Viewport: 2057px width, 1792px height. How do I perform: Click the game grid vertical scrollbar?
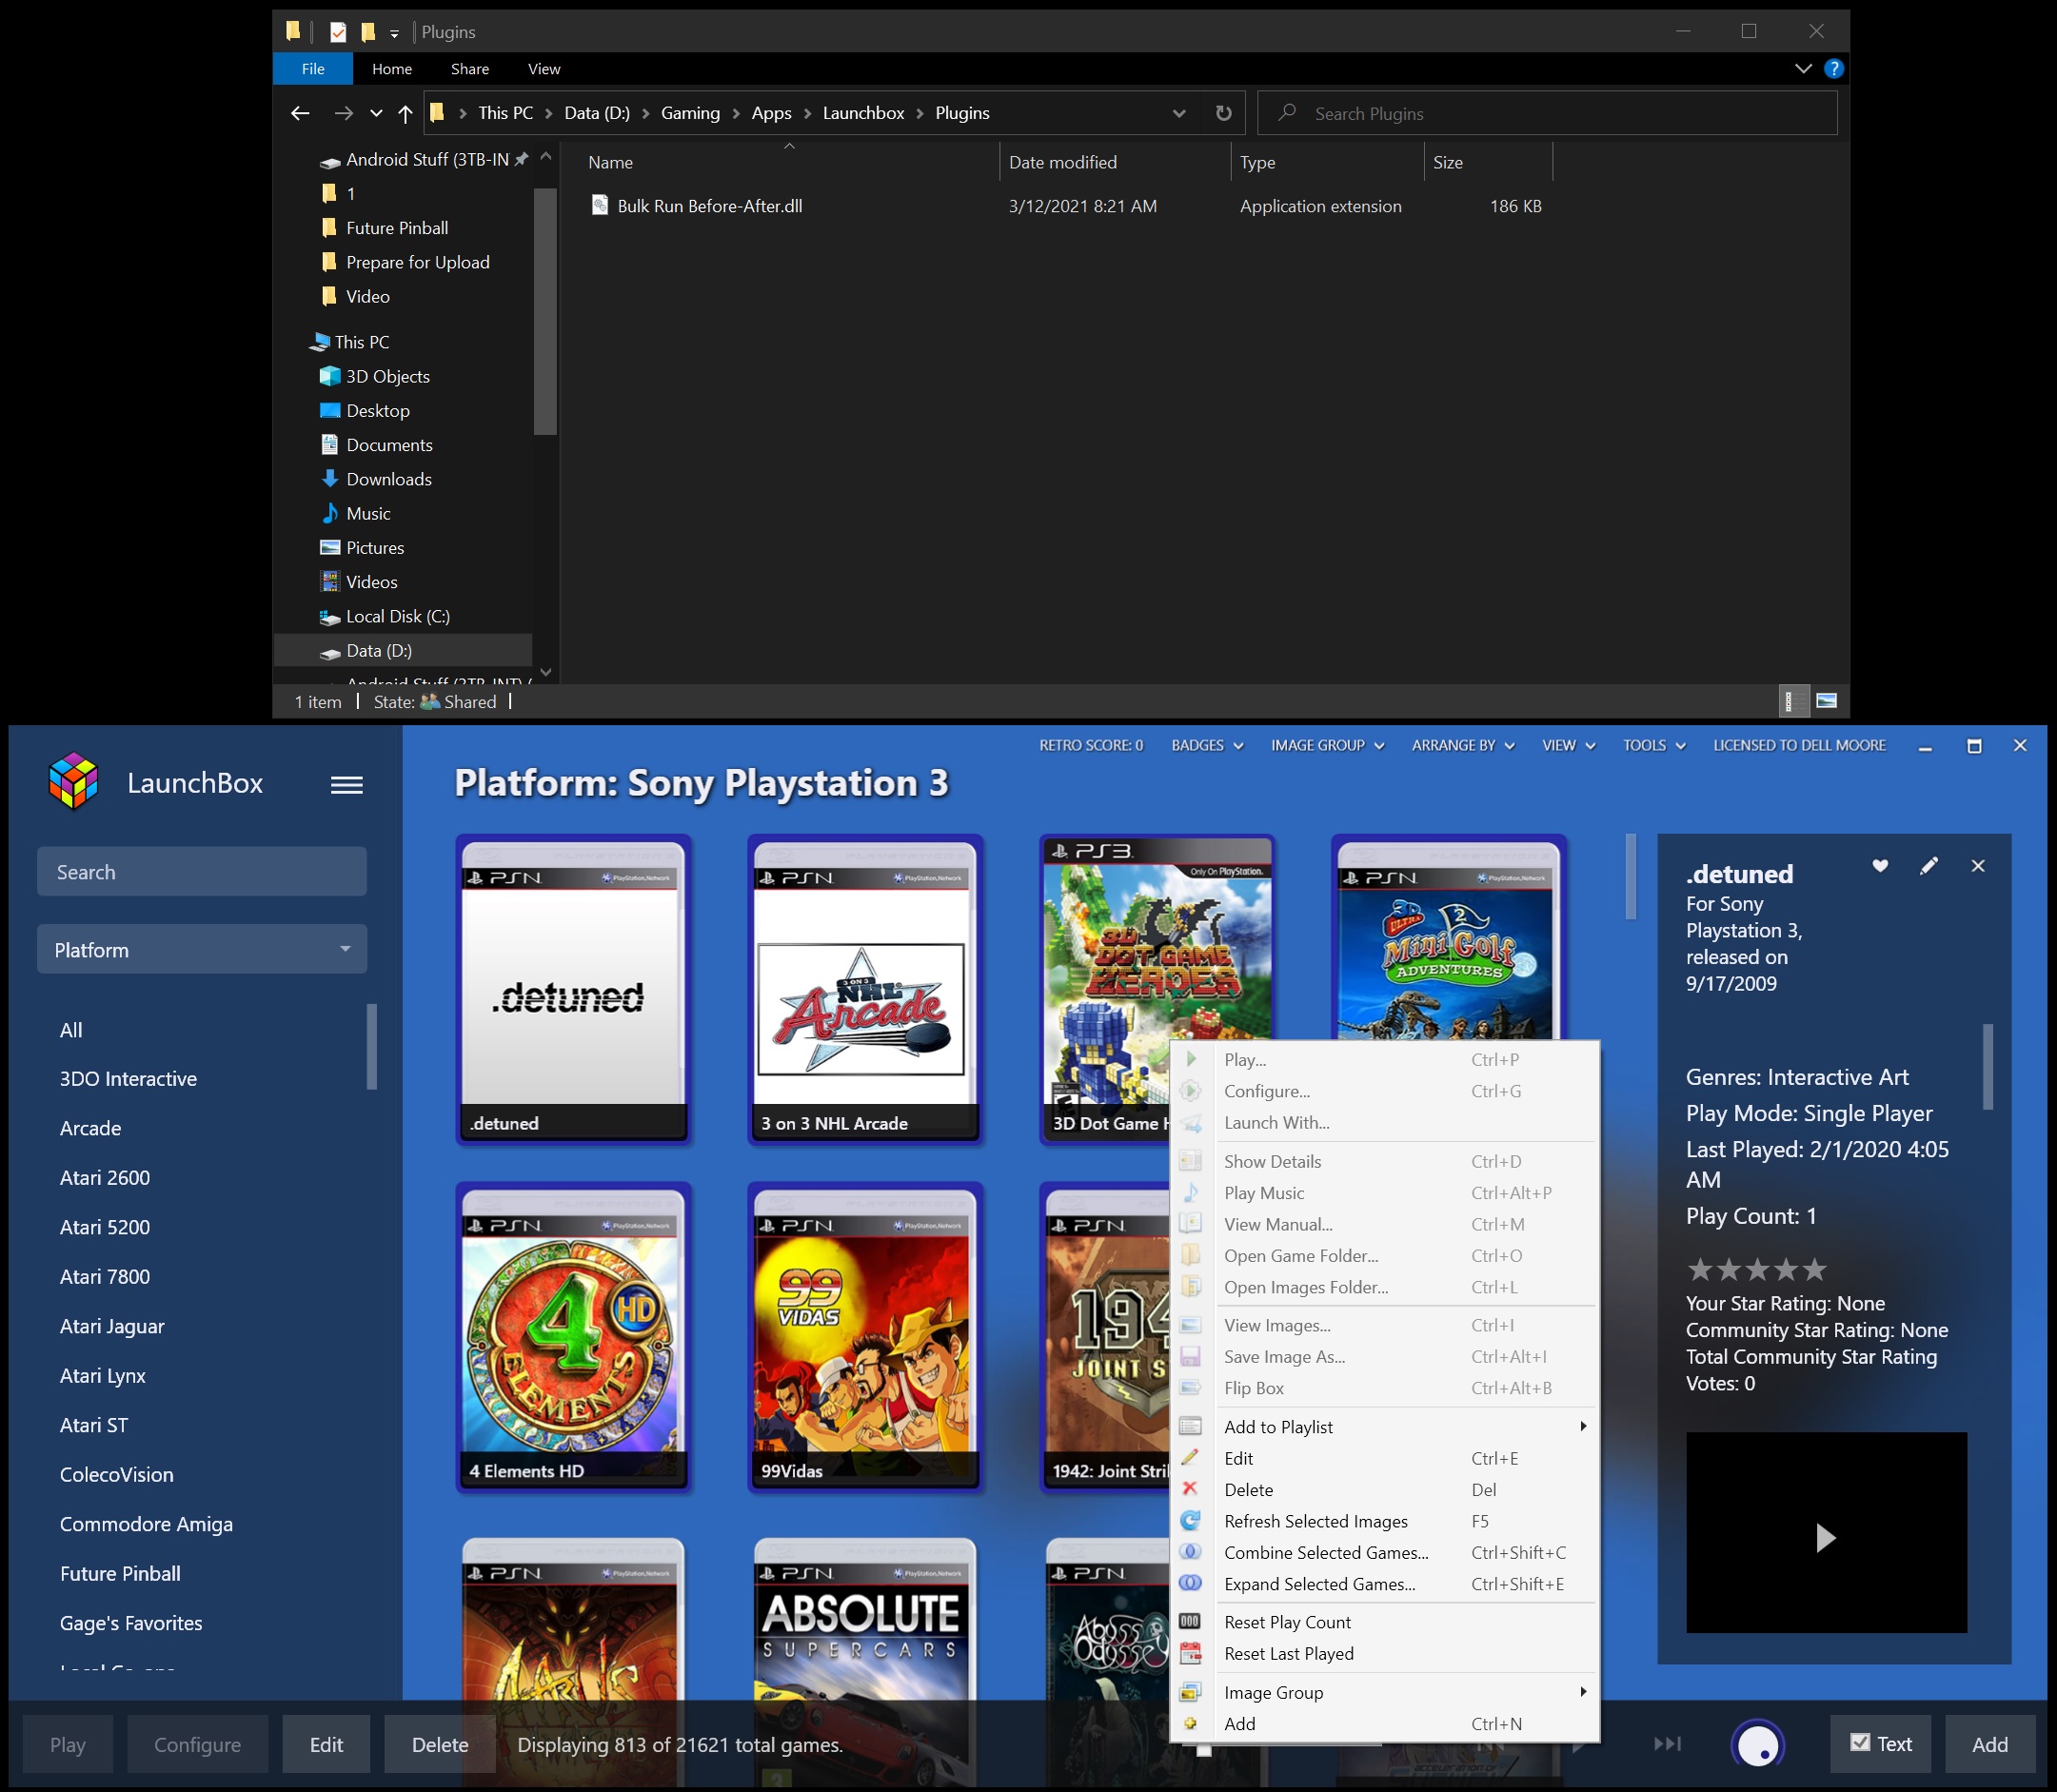1630,877
